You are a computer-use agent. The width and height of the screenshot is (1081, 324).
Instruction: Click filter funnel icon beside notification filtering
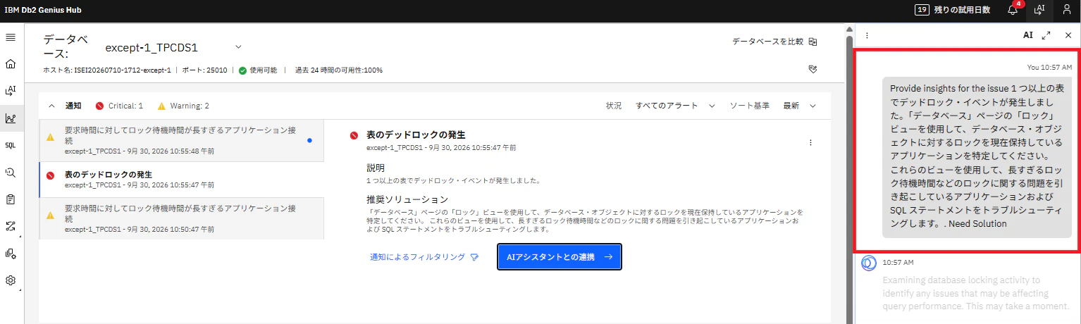pyautogui.click(x=474, y=258)
